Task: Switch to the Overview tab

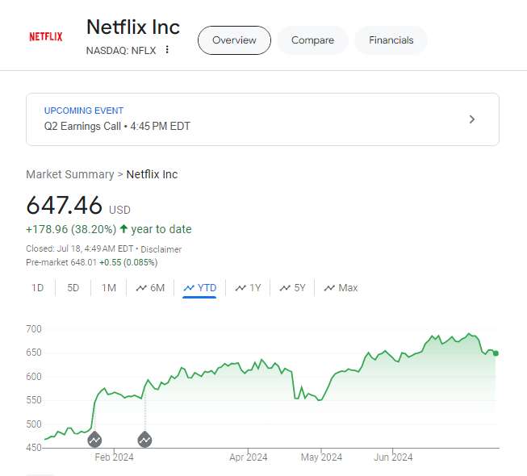Action: coord(234,40)
